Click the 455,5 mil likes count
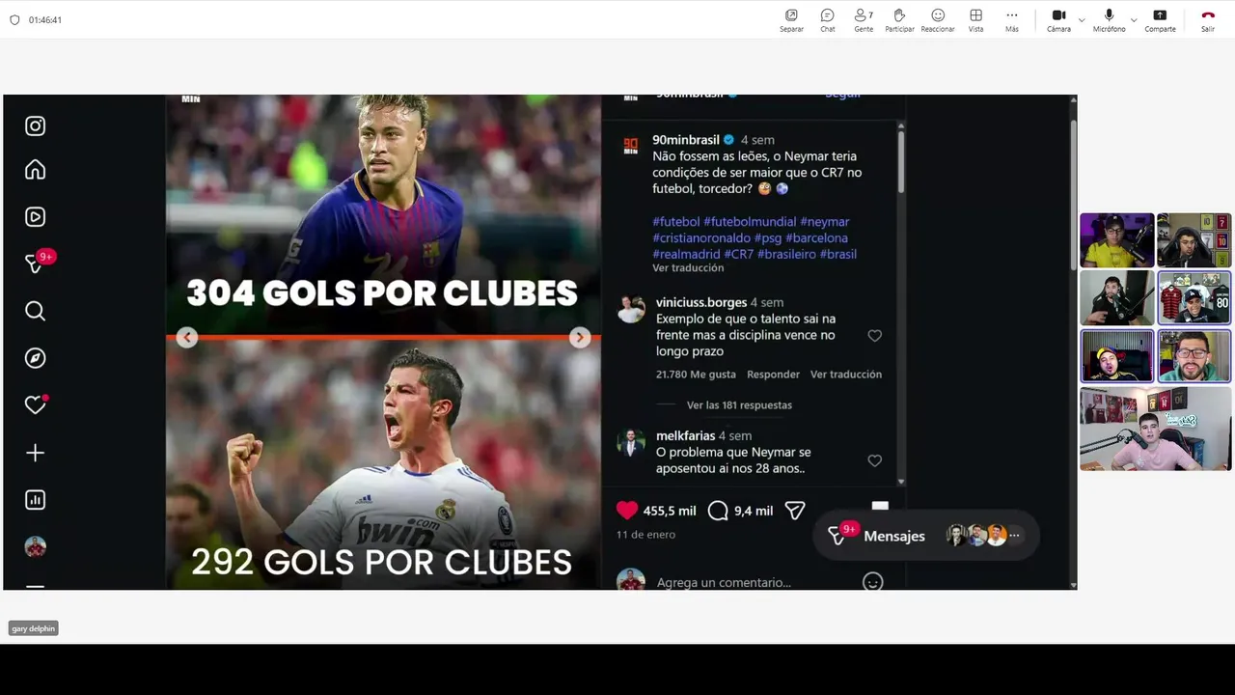The width and height of the screenshot is (1235, 695). 670,511
